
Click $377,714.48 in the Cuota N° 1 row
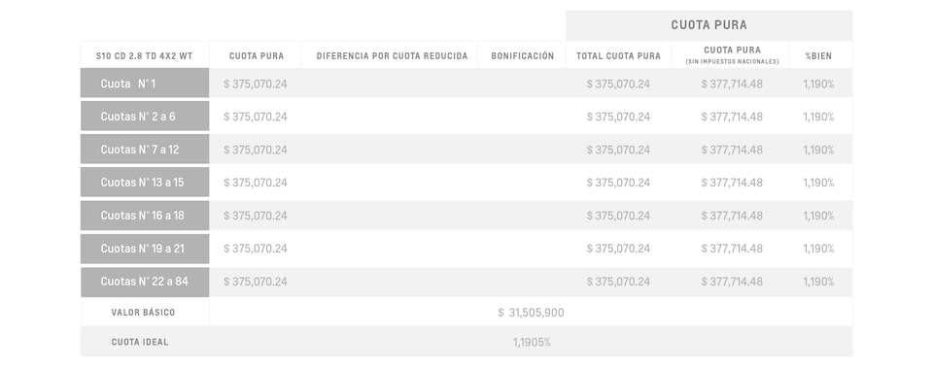pos(732,83)
